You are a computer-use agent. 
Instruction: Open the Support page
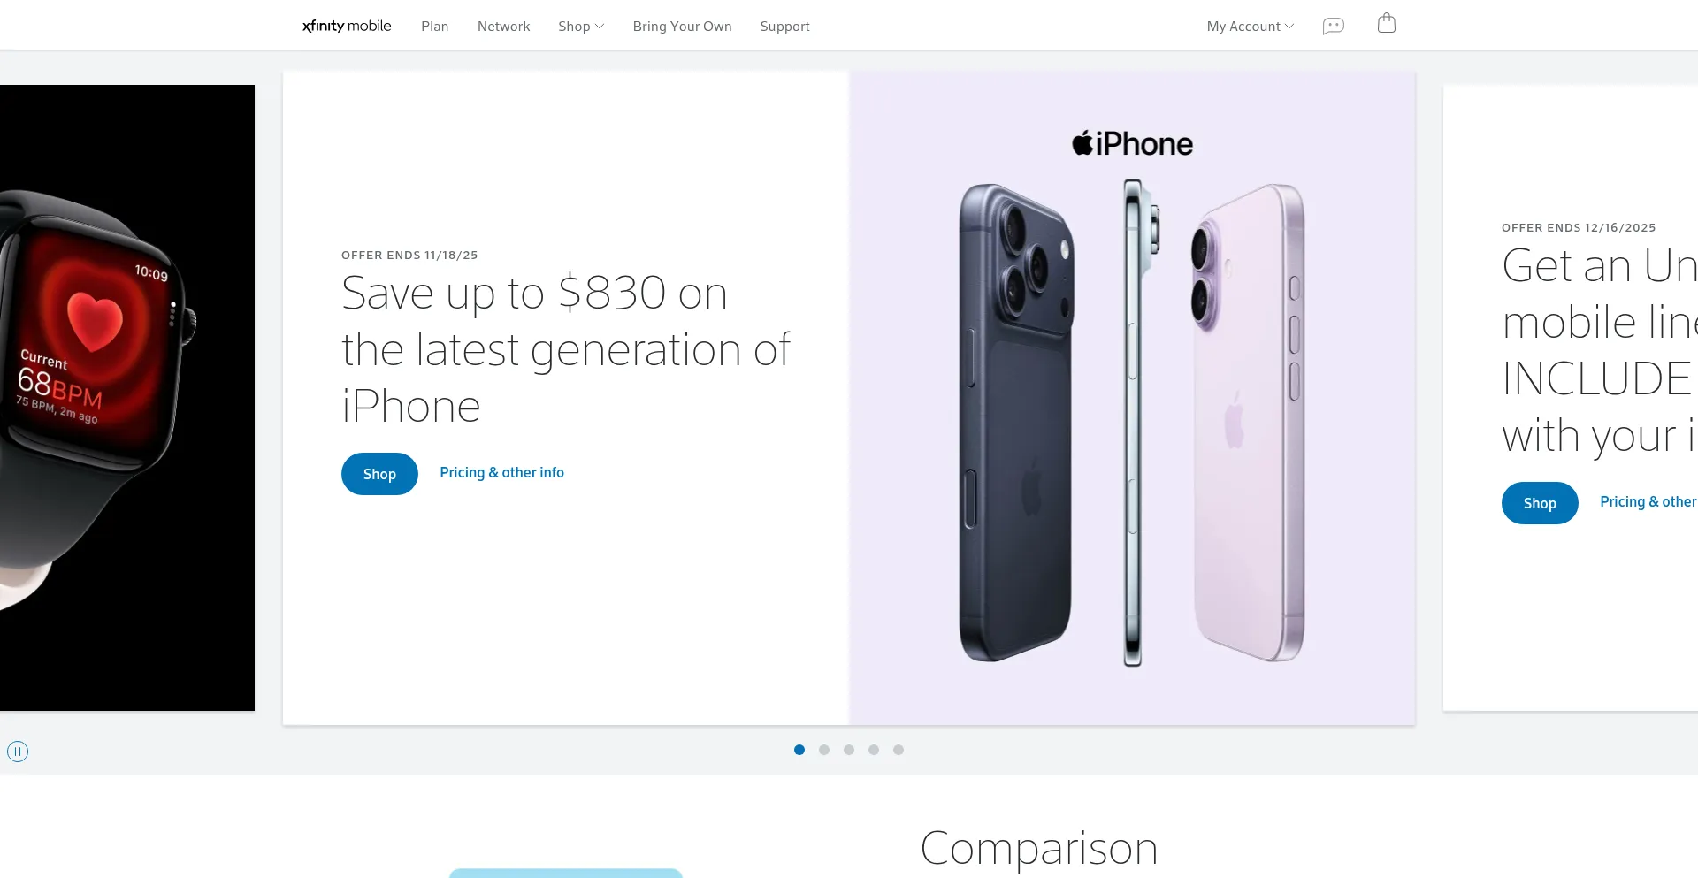point(784,27)
